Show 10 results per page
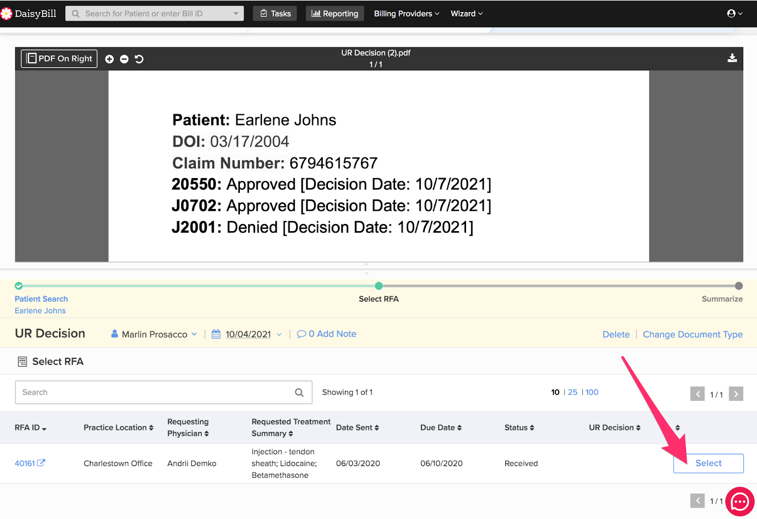Viewport: 757px width, 519px height. click(x=555, y=392)
